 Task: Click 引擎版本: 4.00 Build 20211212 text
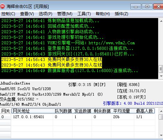tap(133, 103)
